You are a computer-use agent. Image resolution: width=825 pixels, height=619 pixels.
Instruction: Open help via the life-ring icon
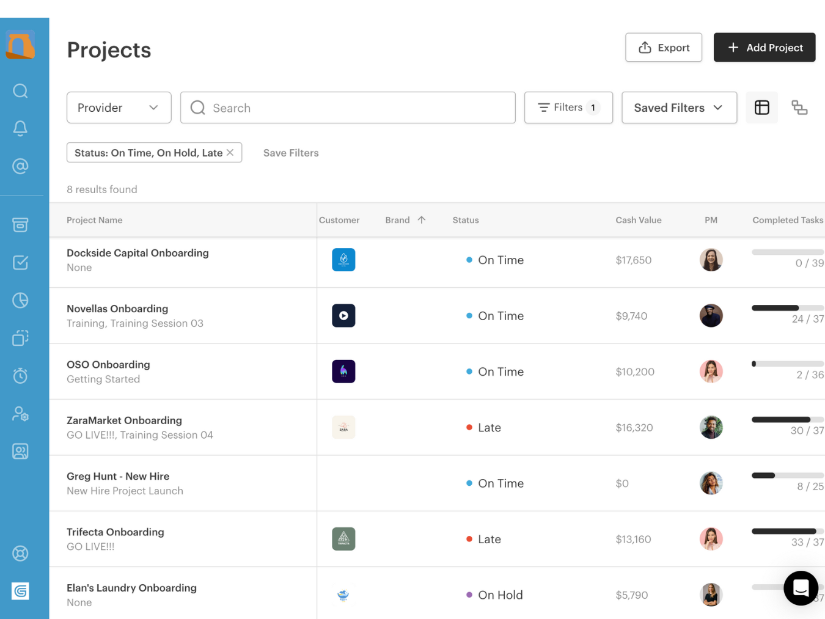click(x=20, y=553)
